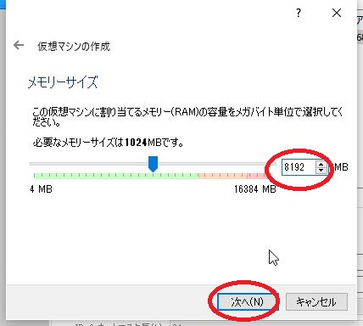Viewport: 363px width, 326px height.
Task: Open the help question mark button
Action: [x=299, y=13]
